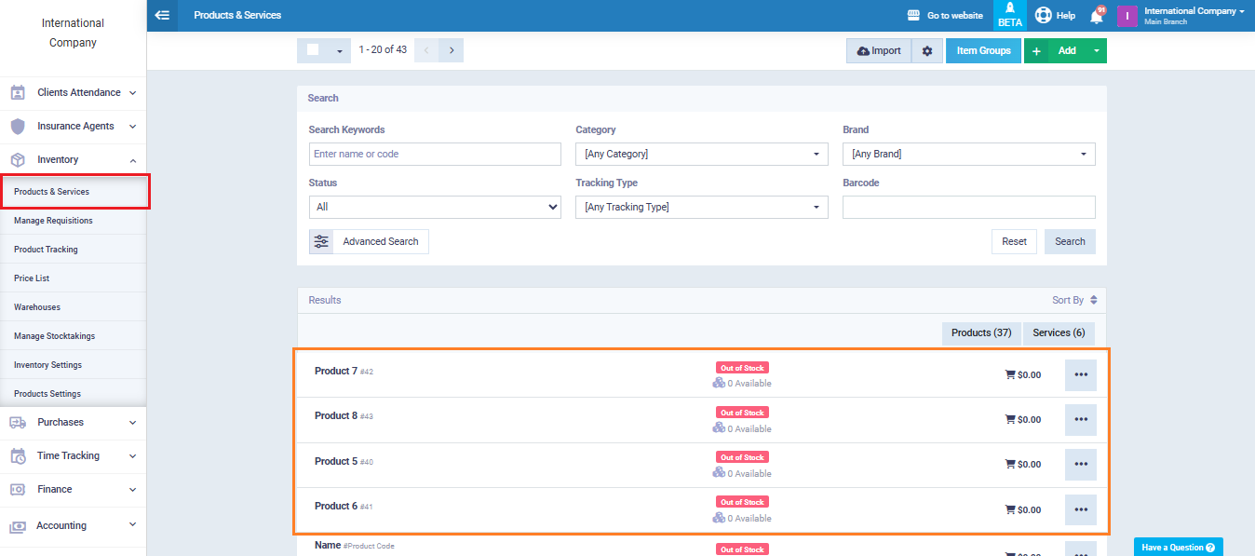
Task: Collapse sidebar using the top back-arrow icon
Action: (x=162, y=15)
